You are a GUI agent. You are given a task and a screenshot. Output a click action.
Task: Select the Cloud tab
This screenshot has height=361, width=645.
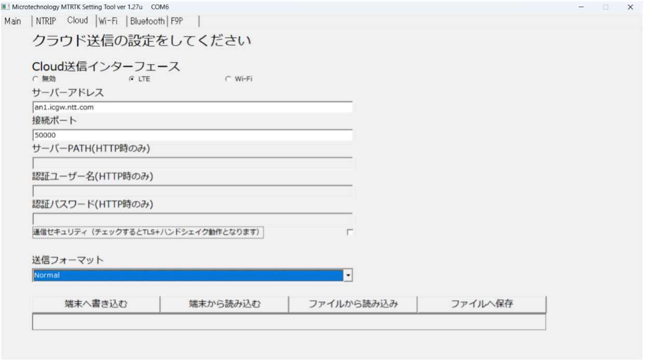[77, 21]
